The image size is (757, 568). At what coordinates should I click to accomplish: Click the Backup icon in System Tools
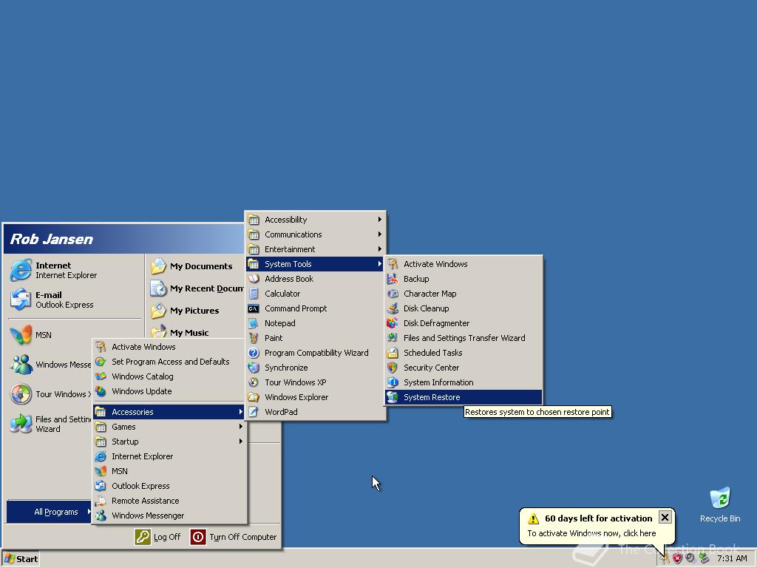pyautogui.click(x=393, y=279)
